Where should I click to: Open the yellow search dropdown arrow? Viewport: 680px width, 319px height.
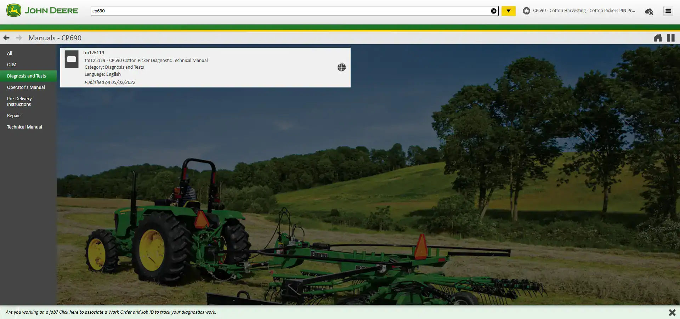point(508,11)
